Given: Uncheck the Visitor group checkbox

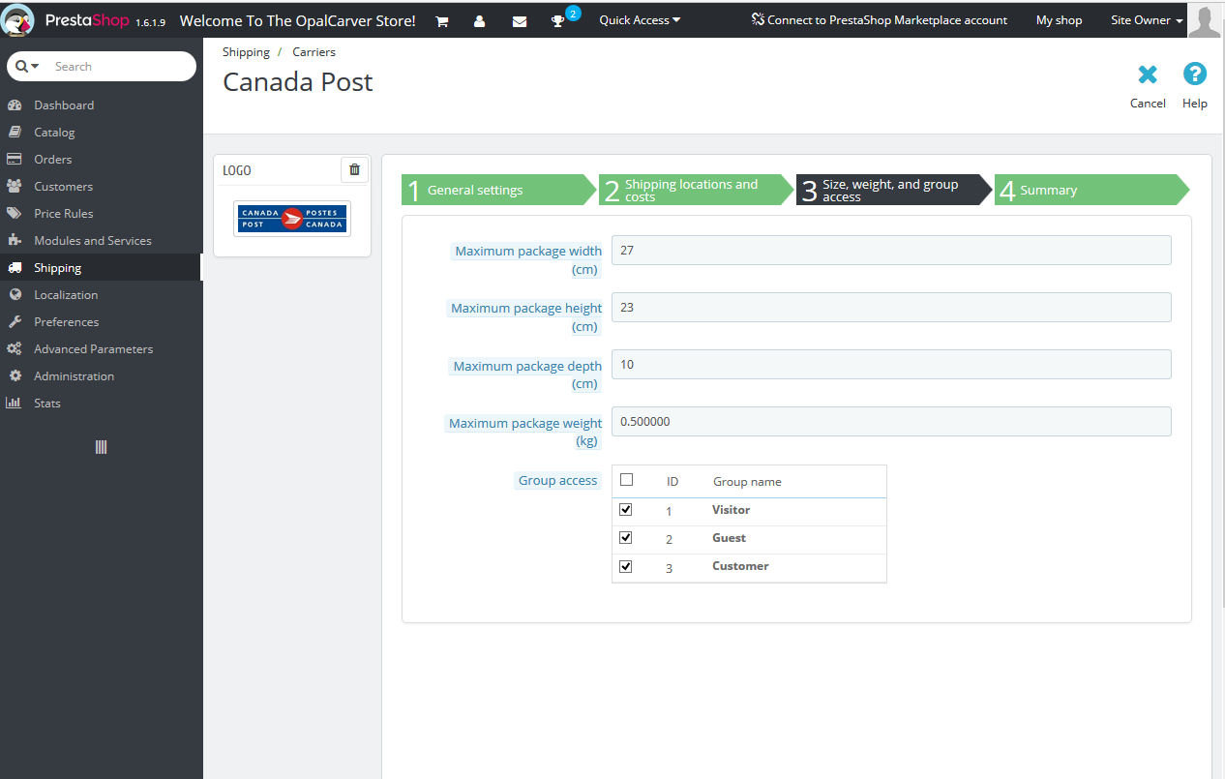Looking at the screenshot, I should pos(626,509).
